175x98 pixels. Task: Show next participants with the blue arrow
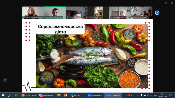(x=157, y=13)
